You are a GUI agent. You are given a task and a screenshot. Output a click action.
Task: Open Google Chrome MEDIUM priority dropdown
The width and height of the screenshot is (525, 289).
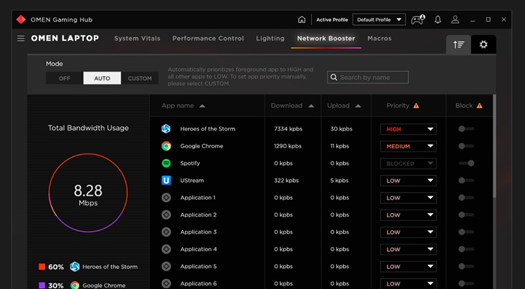point(408,146)
